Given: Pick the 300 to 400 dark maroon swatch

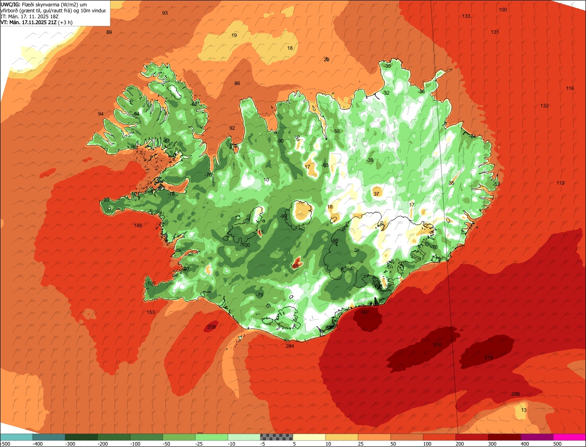Looking at the screenshot, I should [504, 437].
